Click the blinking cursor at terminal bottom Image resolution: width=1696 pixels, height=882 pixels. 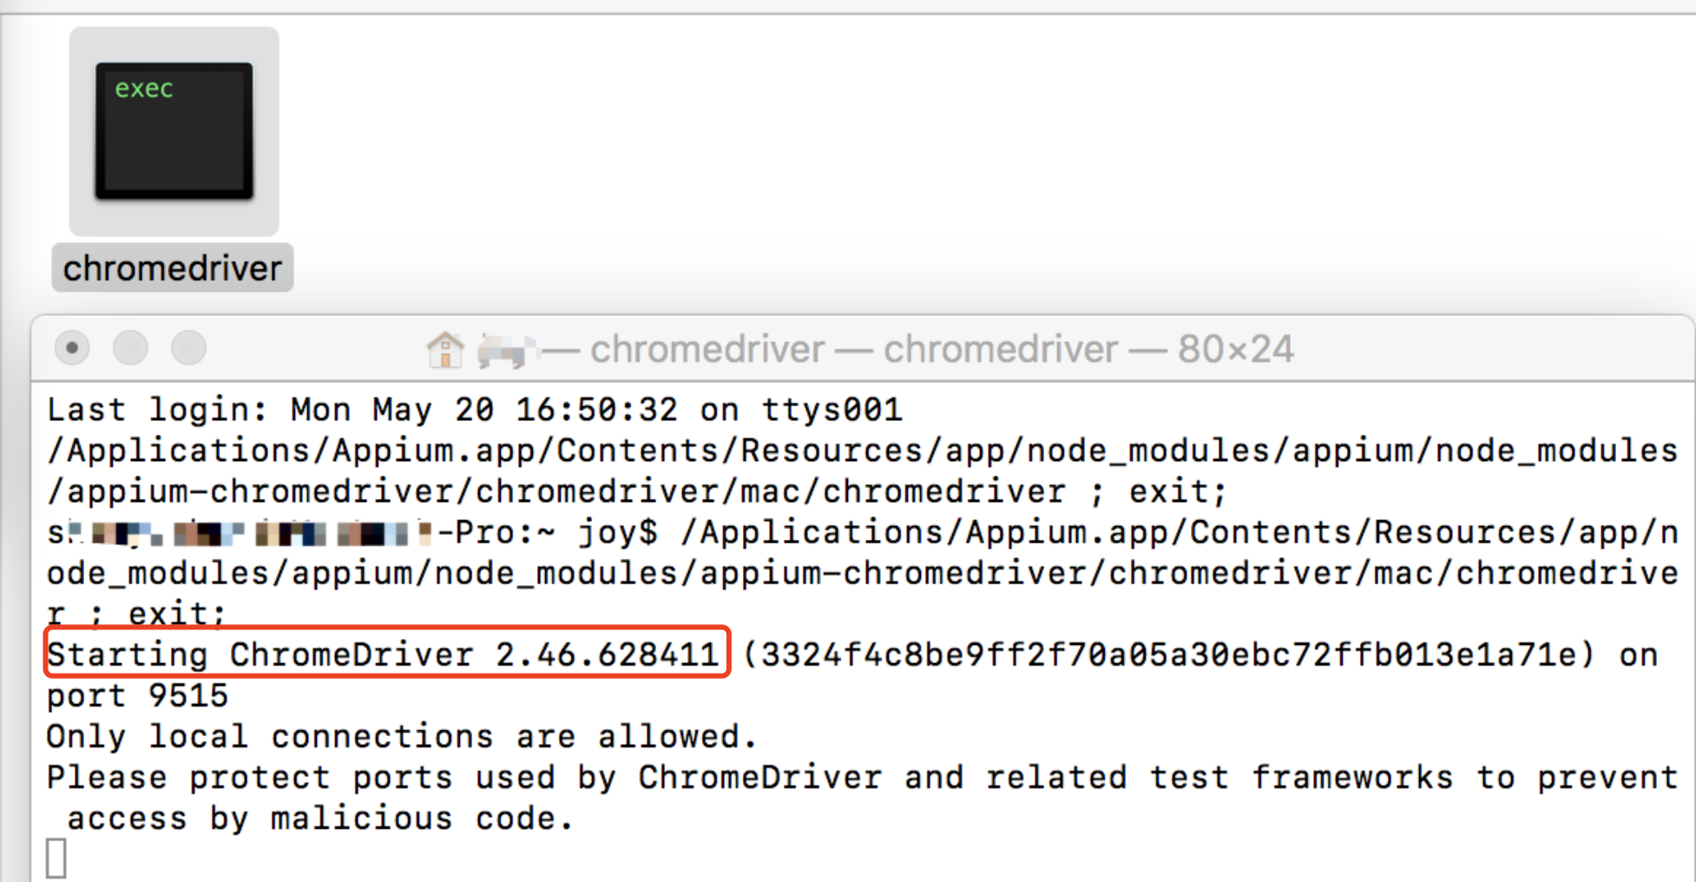click(x=57, y=857)
